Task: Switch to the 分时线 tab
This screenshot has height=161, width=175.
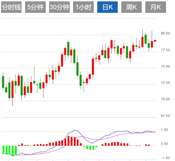Action: point(11,7)
